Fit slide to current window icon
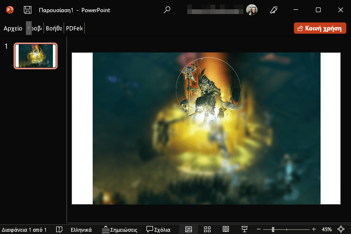The width and height of the screenshot is (351, 234). point(341,229)
